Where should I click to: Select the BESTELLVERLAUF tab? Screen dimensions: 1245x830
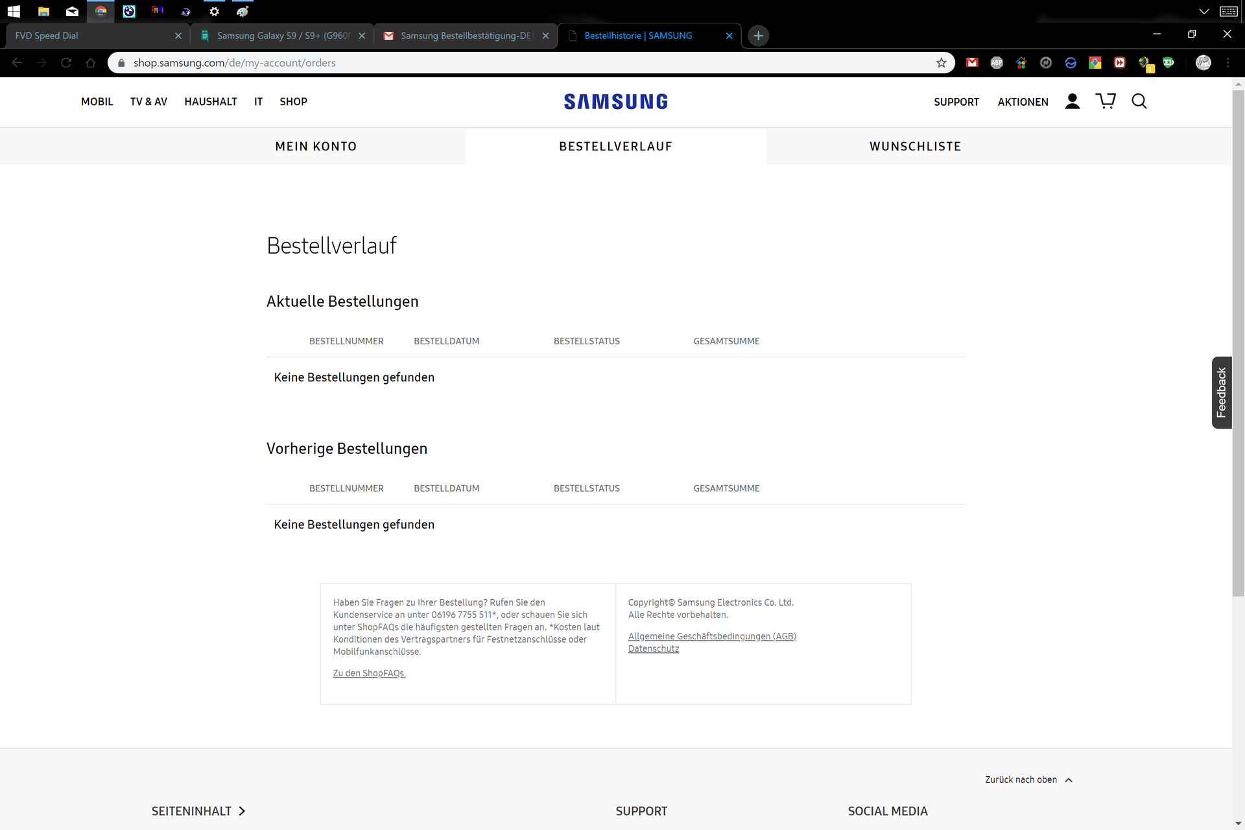pos(615,147)
